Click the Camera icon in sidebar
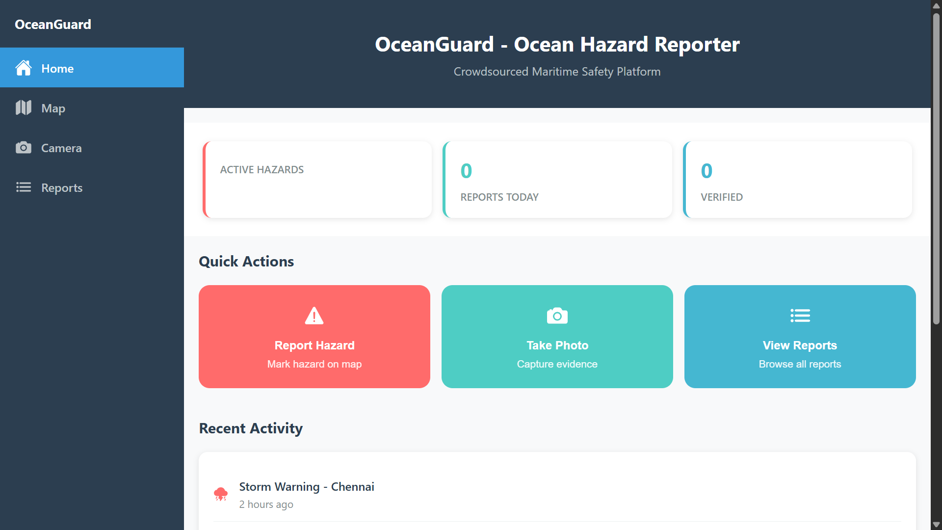Image resolution: width=942 pixels, height=530 pixels. click(23, 148)
